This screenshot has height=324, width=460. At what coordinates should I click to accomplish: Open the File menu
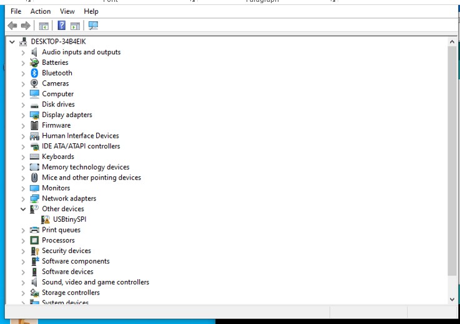(x=16, y=11)
